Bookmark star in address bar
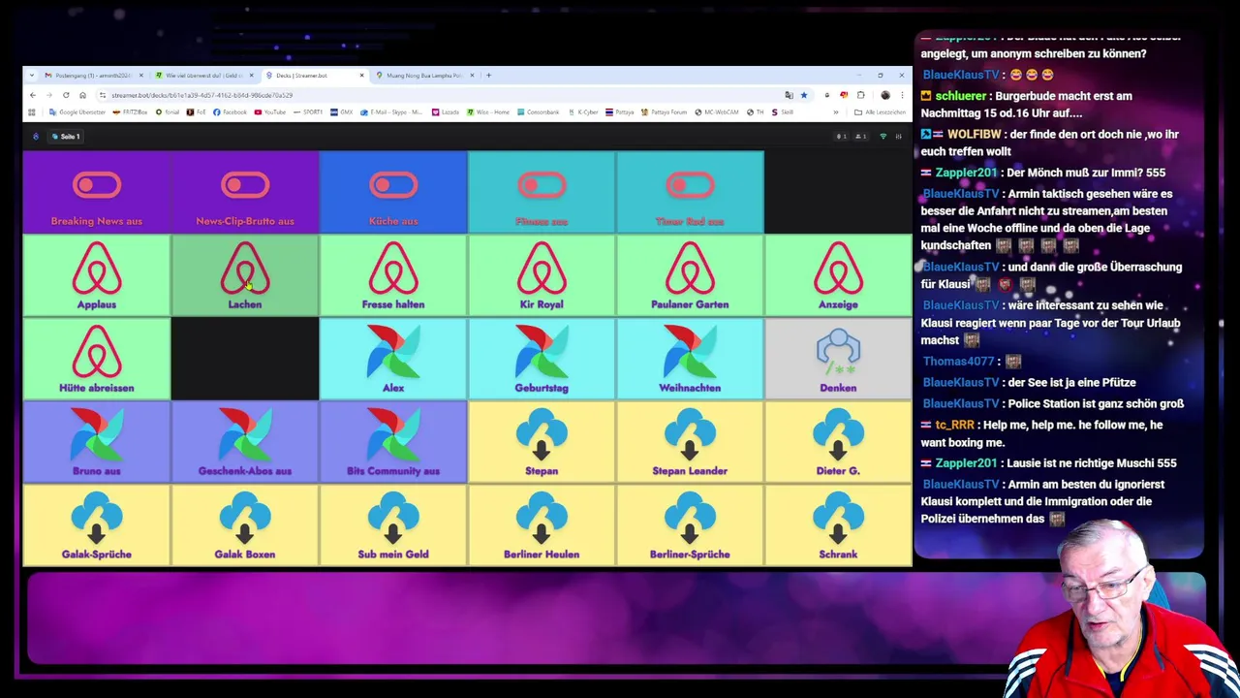The image size is (1240, 698). 803,95
